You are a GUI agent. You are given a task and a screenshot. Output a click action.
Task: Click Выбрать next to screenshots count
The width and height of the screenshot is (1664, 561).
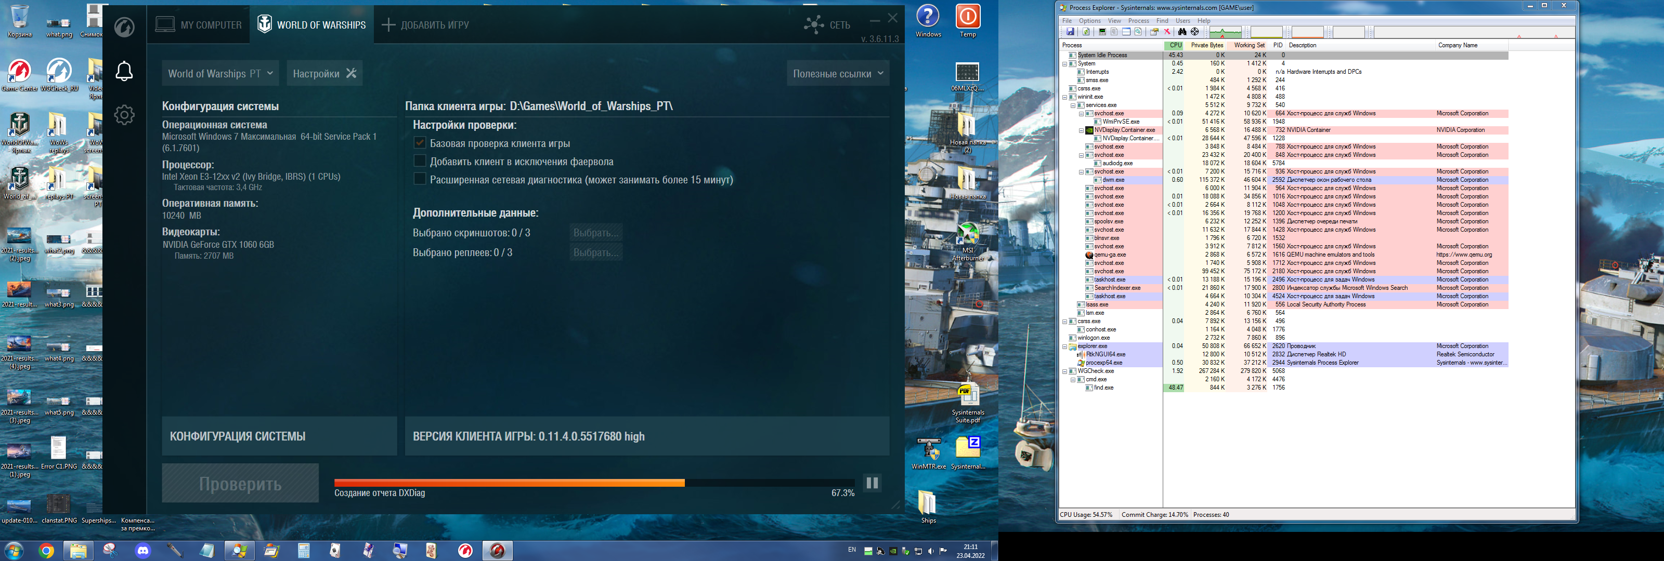point(595,232)
